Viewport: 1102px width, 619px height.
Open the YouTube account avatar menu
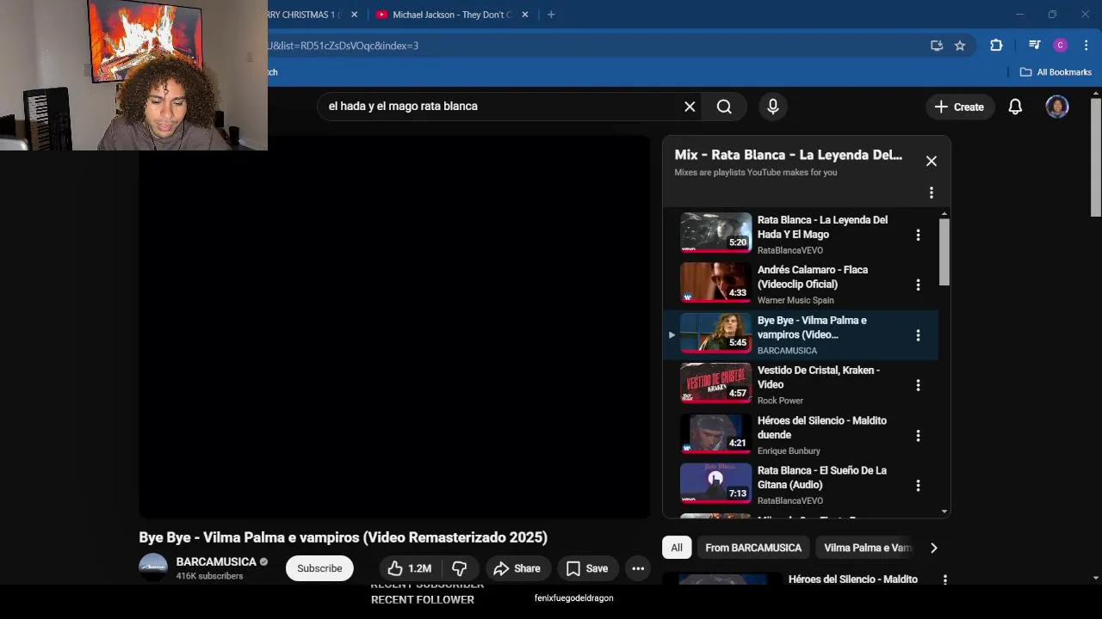(x=1057, y=107)
